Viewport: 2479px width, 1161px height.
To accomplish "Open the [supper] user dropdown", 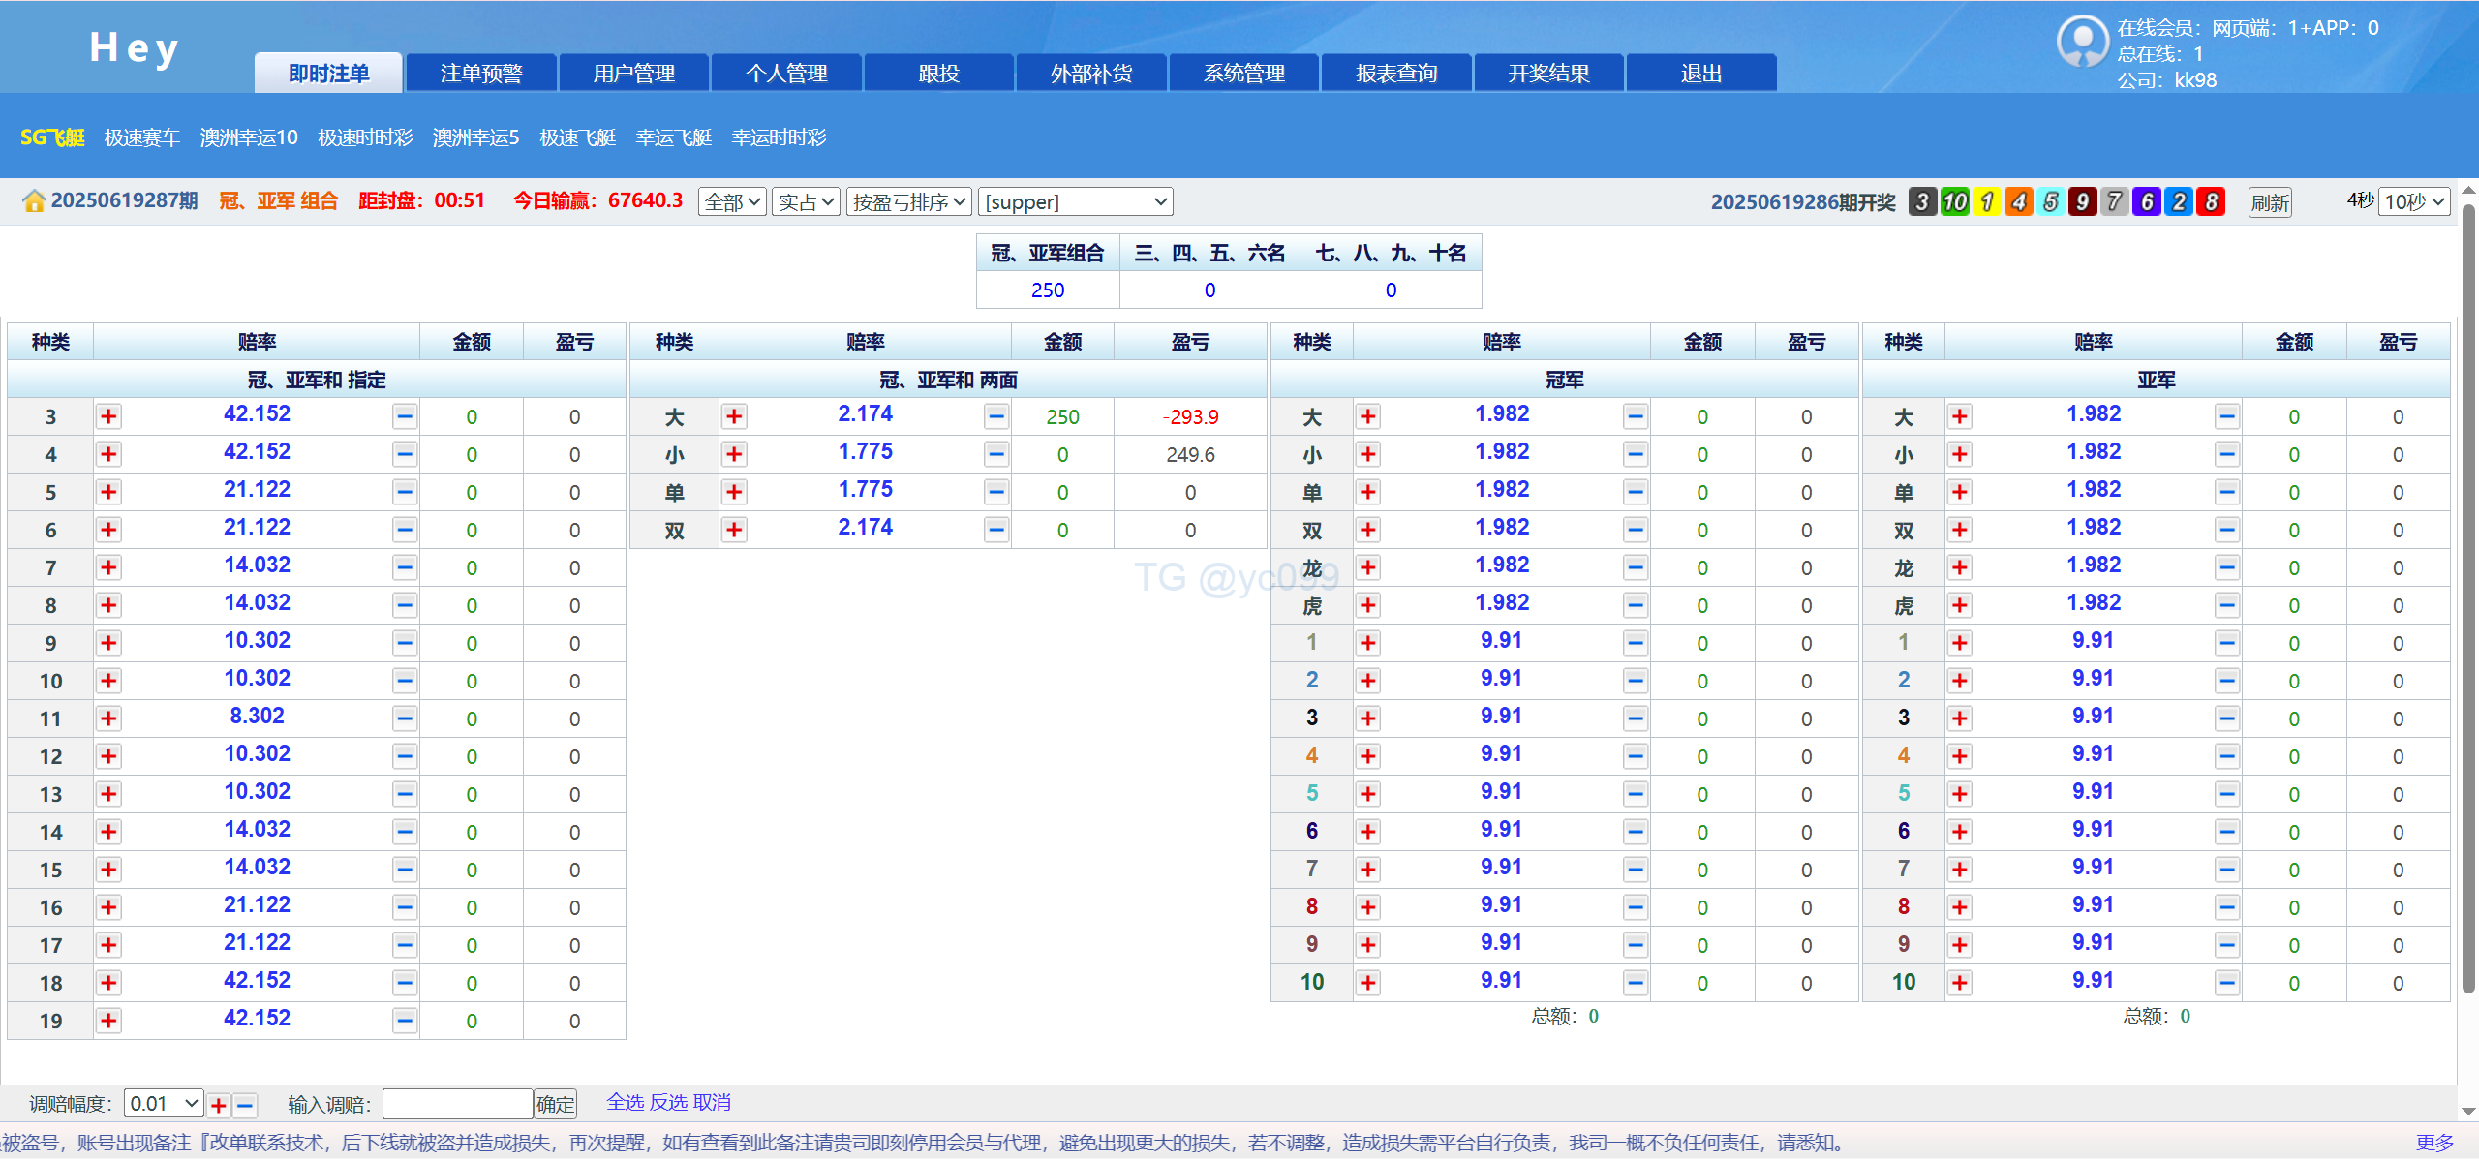I will pyautogui.click(x=1075, y=201).
